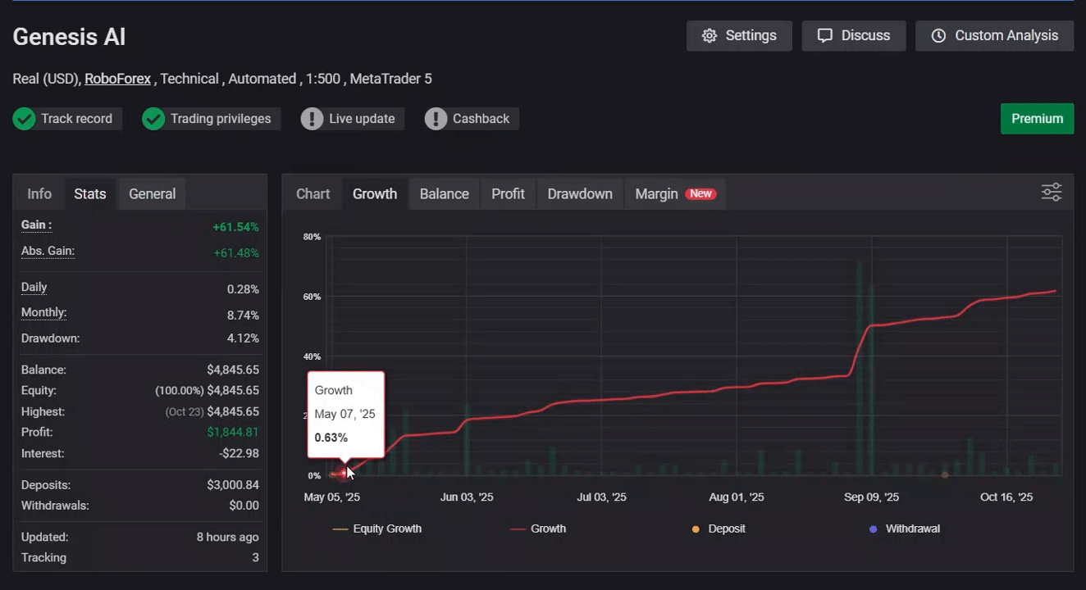Click the Trading privileges green checkmark icon
This screenshot has width=1086, height=590.
(x=153, y=119)
